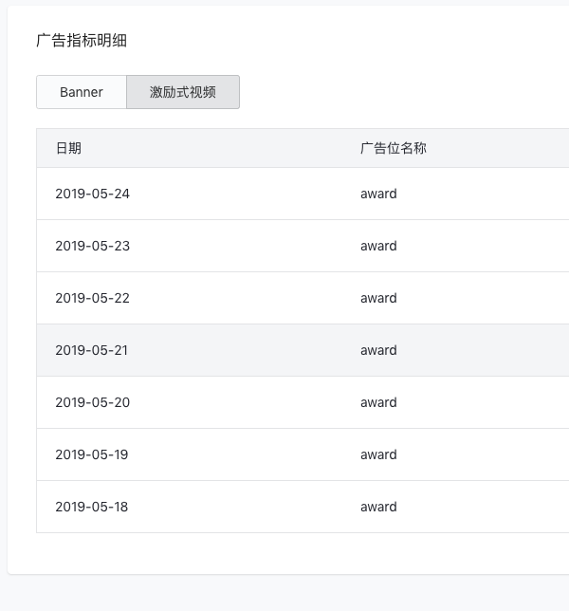Click award in the 2019-05-22 row
Screen dimensions: 569x611
point(378,298)
